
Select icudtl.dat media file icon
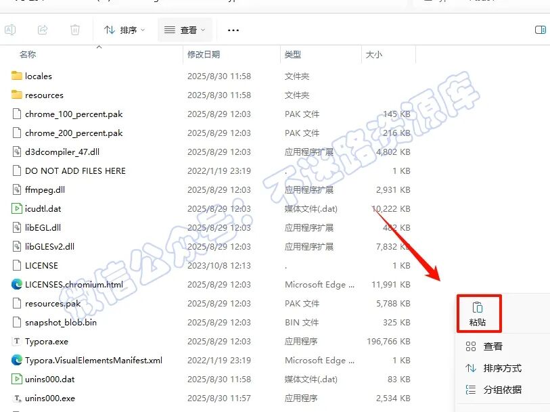point(16,208)
